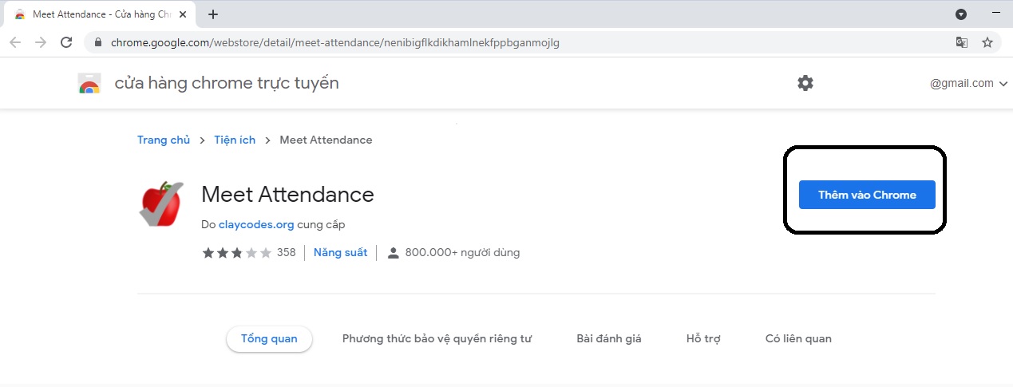Screen dimensions: 1013x387
Task: Open the web store settings gear
Action: tap(805, 83)
